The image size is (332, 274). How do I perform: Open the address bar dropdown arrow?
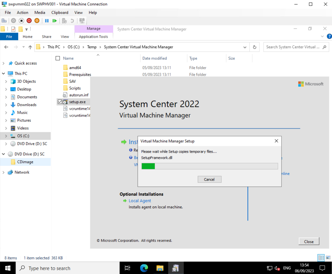click(245, 47)
